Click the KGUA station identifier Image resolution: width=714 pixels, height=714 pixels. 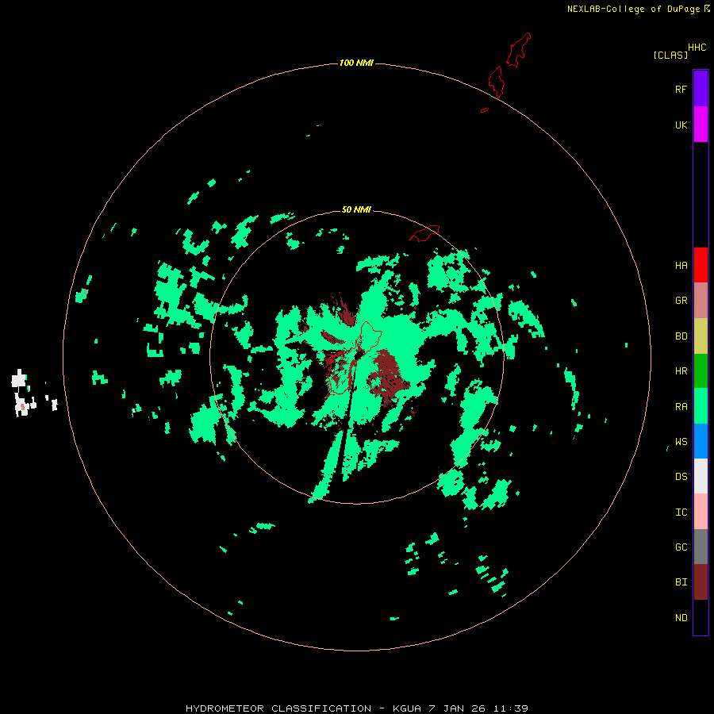coord(407,708)
